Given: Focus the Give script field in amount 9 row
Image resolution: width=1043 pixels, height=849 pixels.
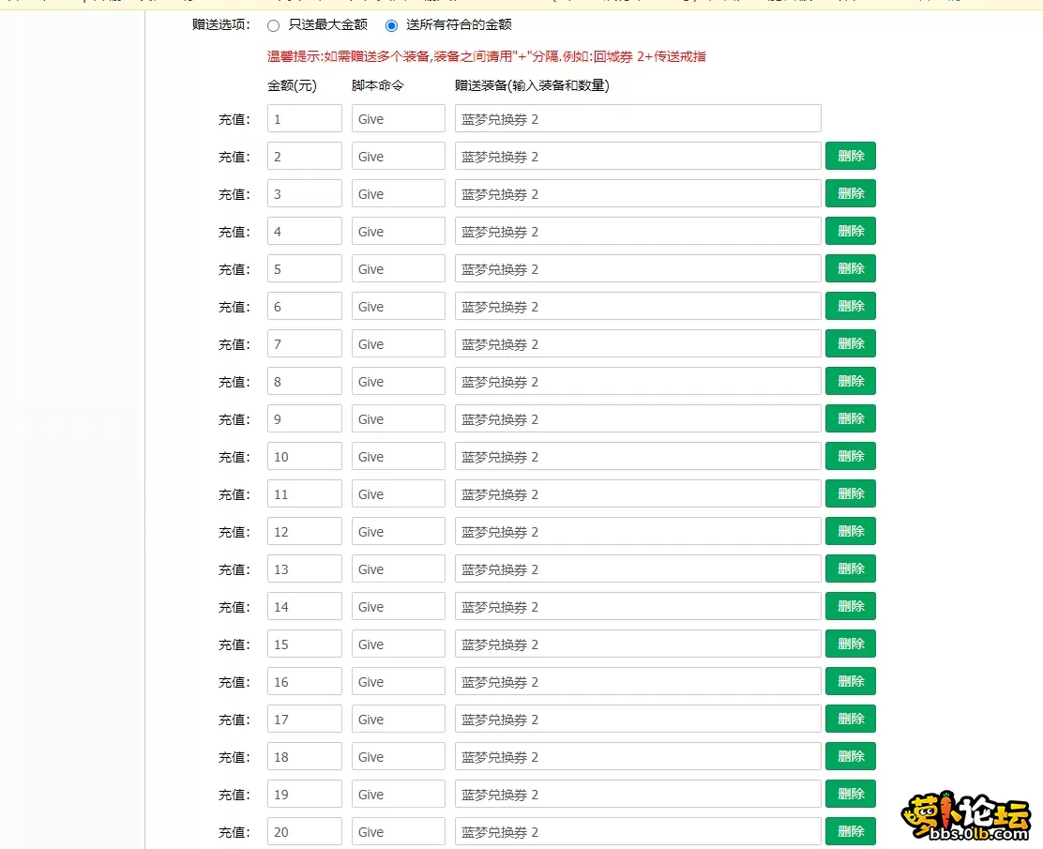Looking at the screenshot, I should tap(399, 419).
